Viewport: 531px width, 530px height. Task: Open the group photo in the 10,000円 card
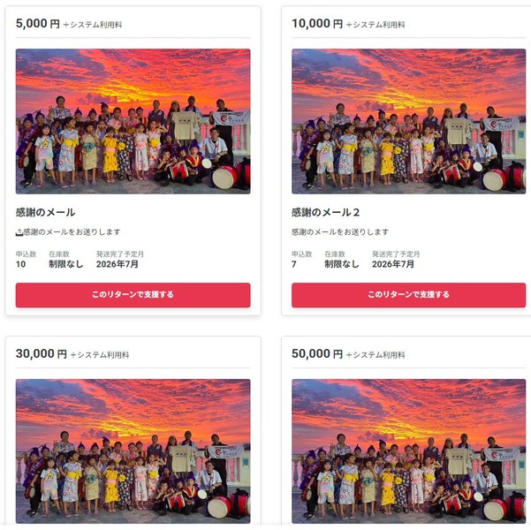tap(409, 121)
